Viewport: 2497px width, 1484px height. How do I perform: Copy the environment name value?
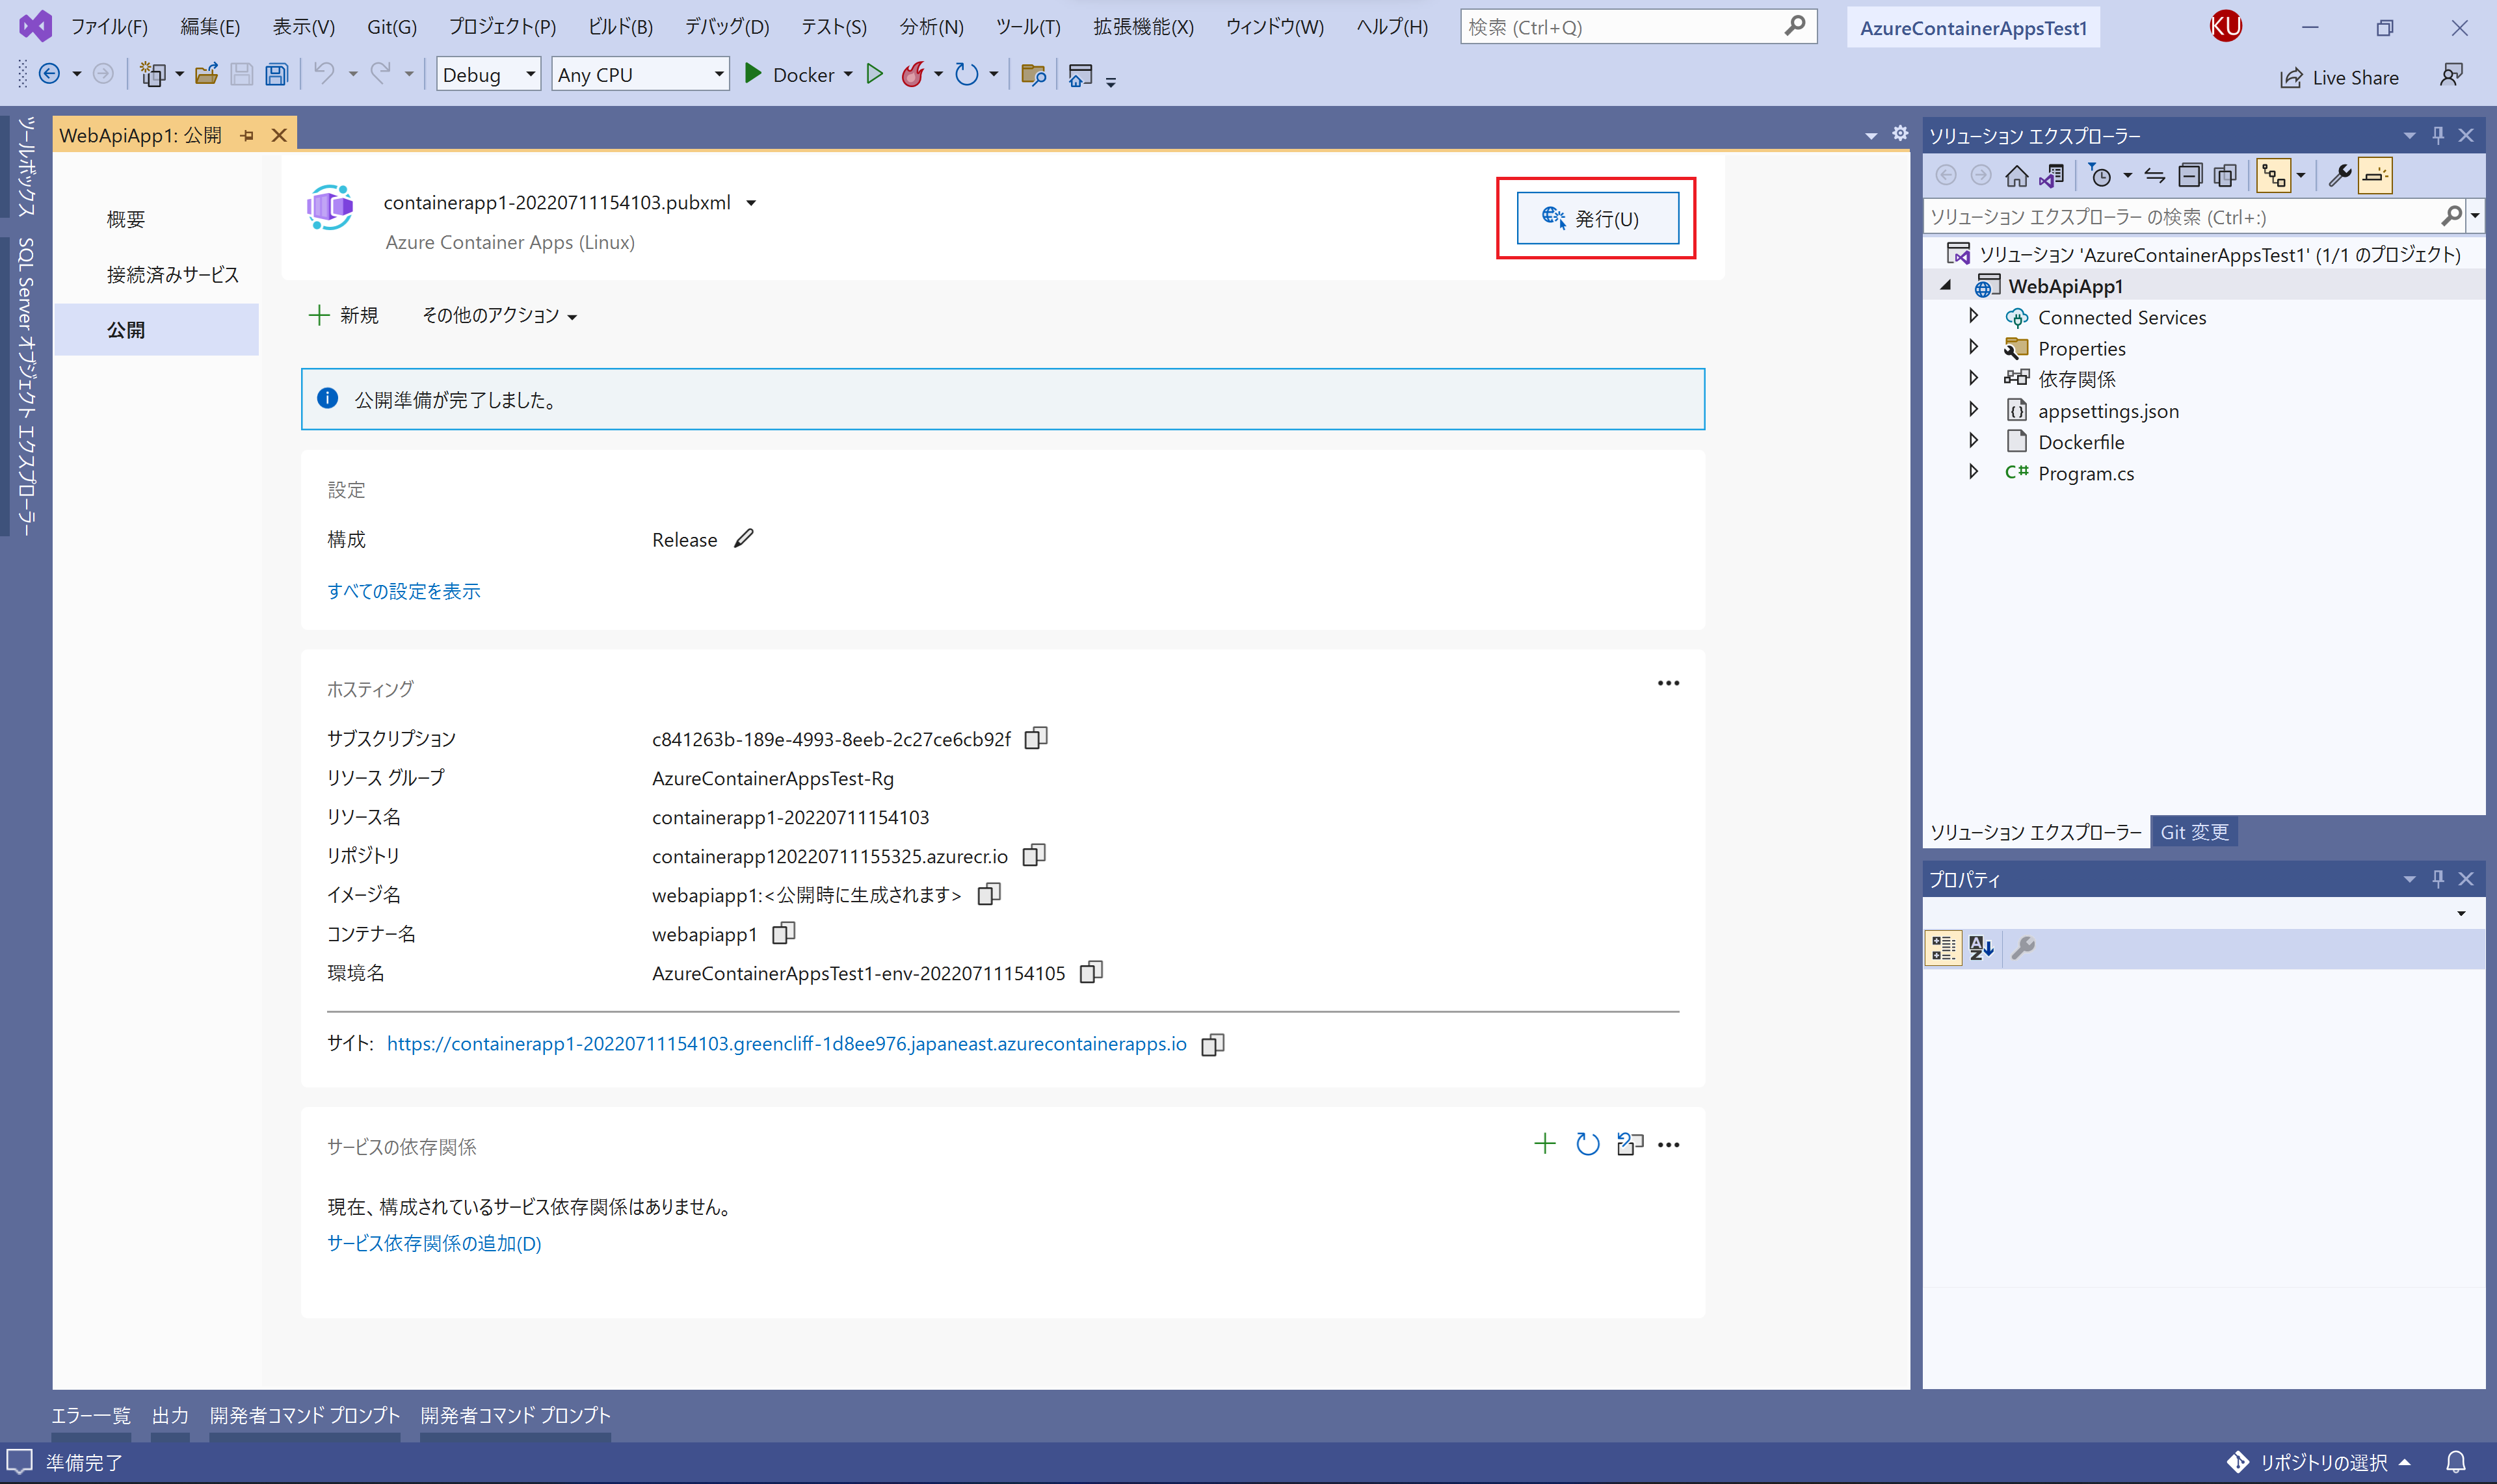tap(1091, 972)
